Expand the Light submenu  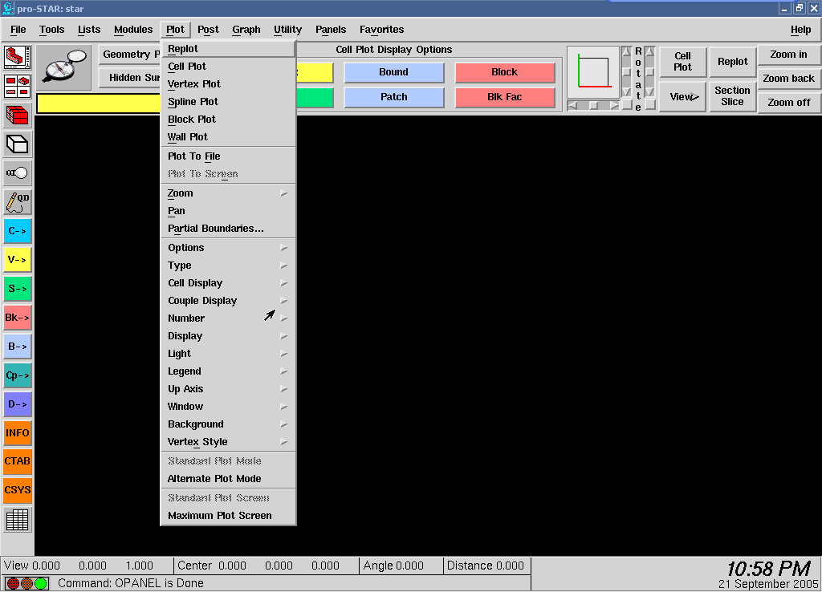point(229,354)
